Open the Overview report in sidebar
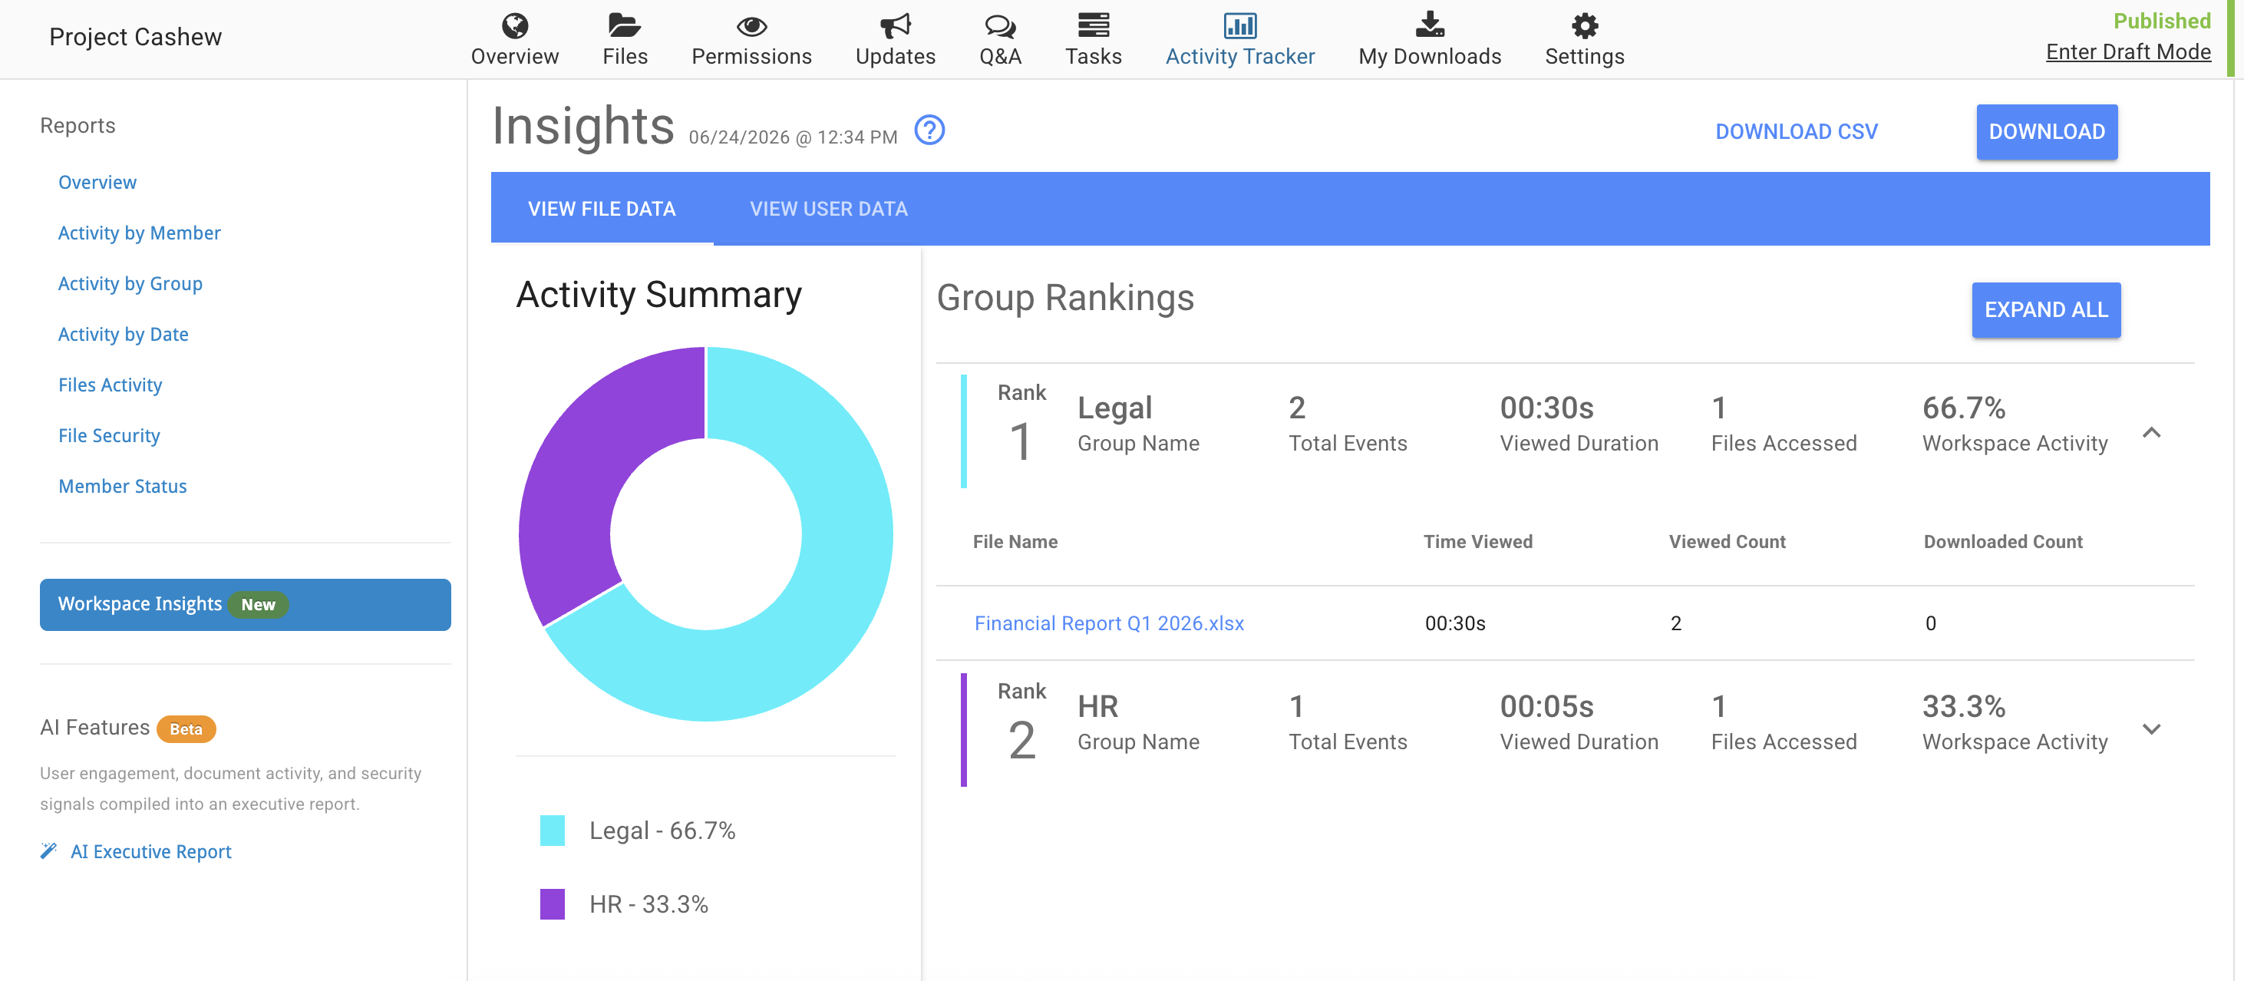This screenshot has height=981, width=2244. click(x=97, y=182)
